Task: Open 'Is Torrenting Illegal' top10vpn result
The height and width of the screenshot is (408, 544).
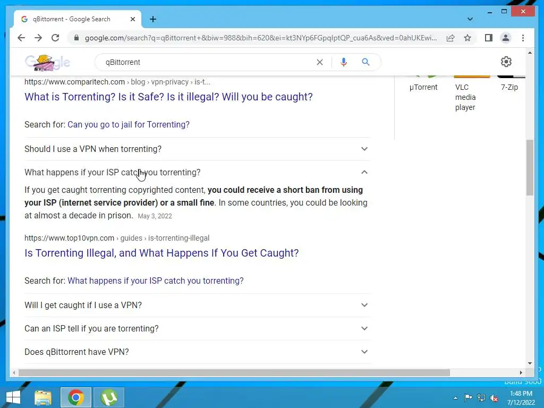Action: [161, 253]
